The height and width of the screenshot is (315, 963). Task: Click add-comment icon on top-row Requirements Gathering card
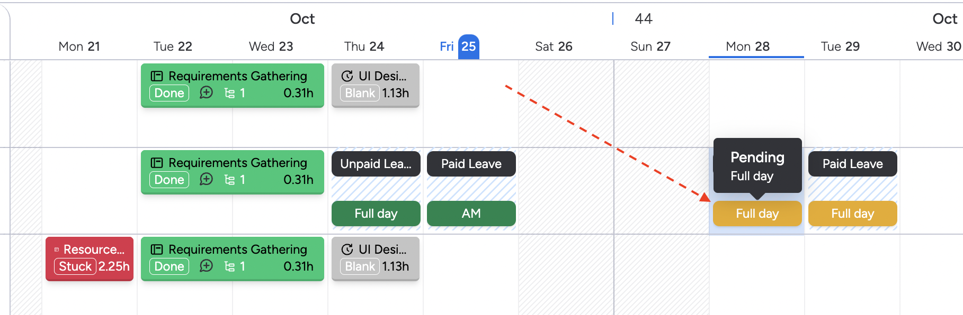tap(206, 93)
